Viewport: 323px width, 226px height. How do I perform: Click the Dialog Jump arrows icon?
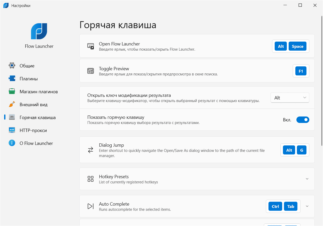pos(90,150)
